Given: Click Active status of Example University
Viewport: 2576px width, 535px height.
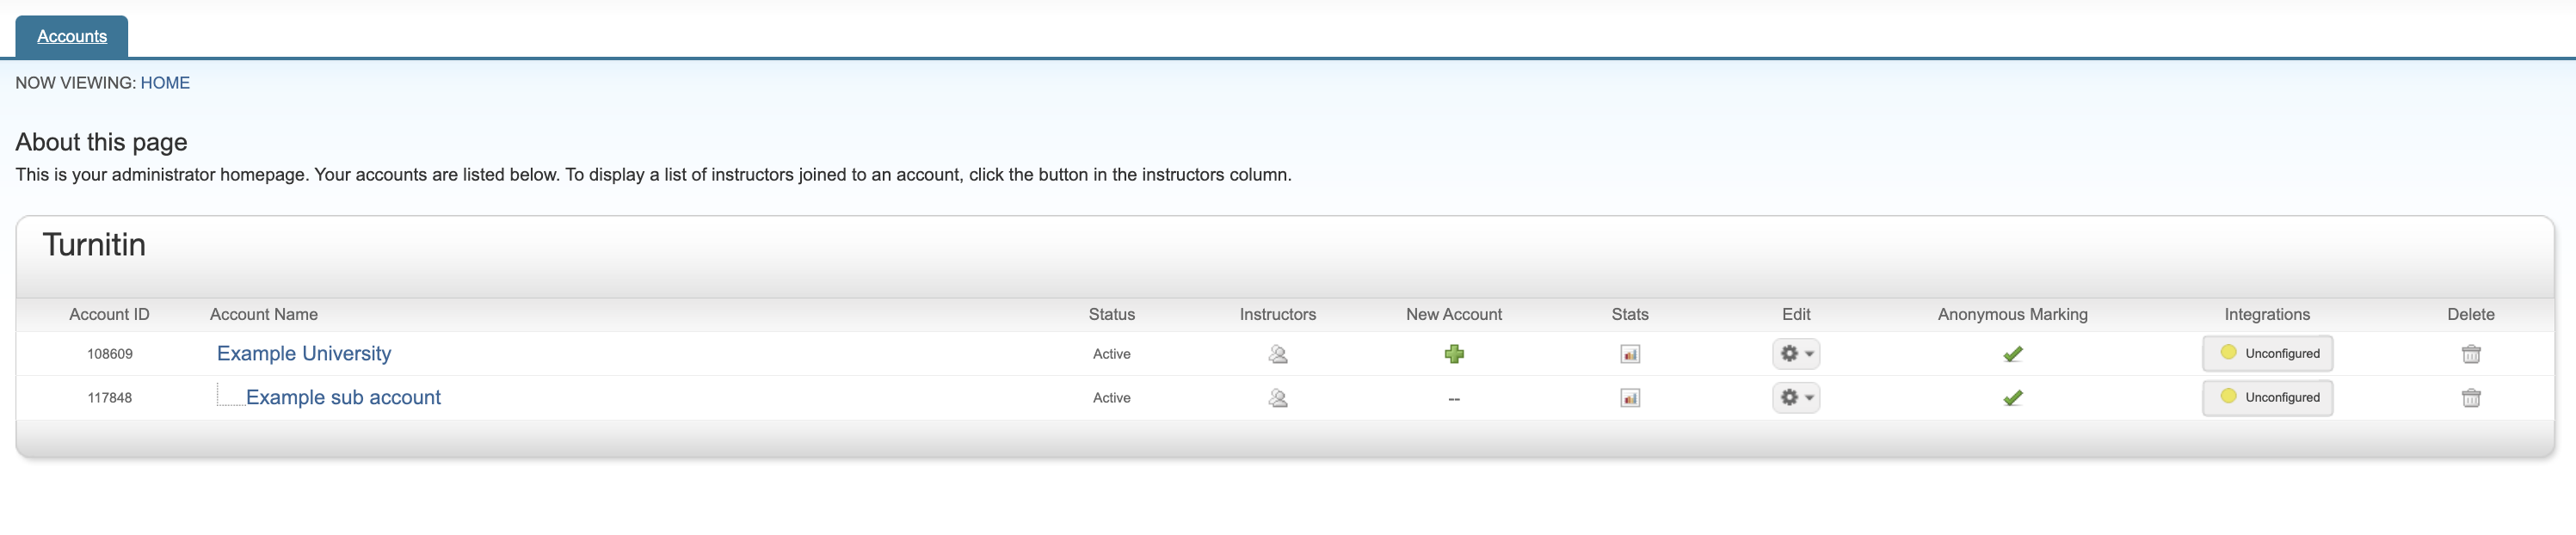Looking at the screenshot, I should pyautogui.click(x=1112, y=354).
